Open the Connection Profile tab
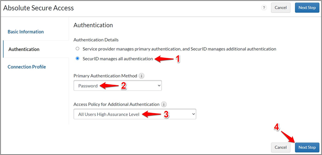Viewport: 322px width, 155px height. 27,67
